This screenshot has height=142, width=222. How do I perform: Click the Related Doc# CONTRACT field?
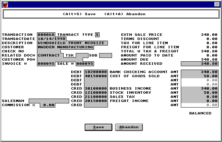coord(50,55)
